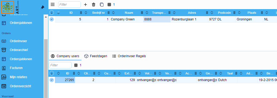Viewport: 277px width, 98px height.
Task: Sort the users grid by Taal column
Action: [x=221, y=73]
